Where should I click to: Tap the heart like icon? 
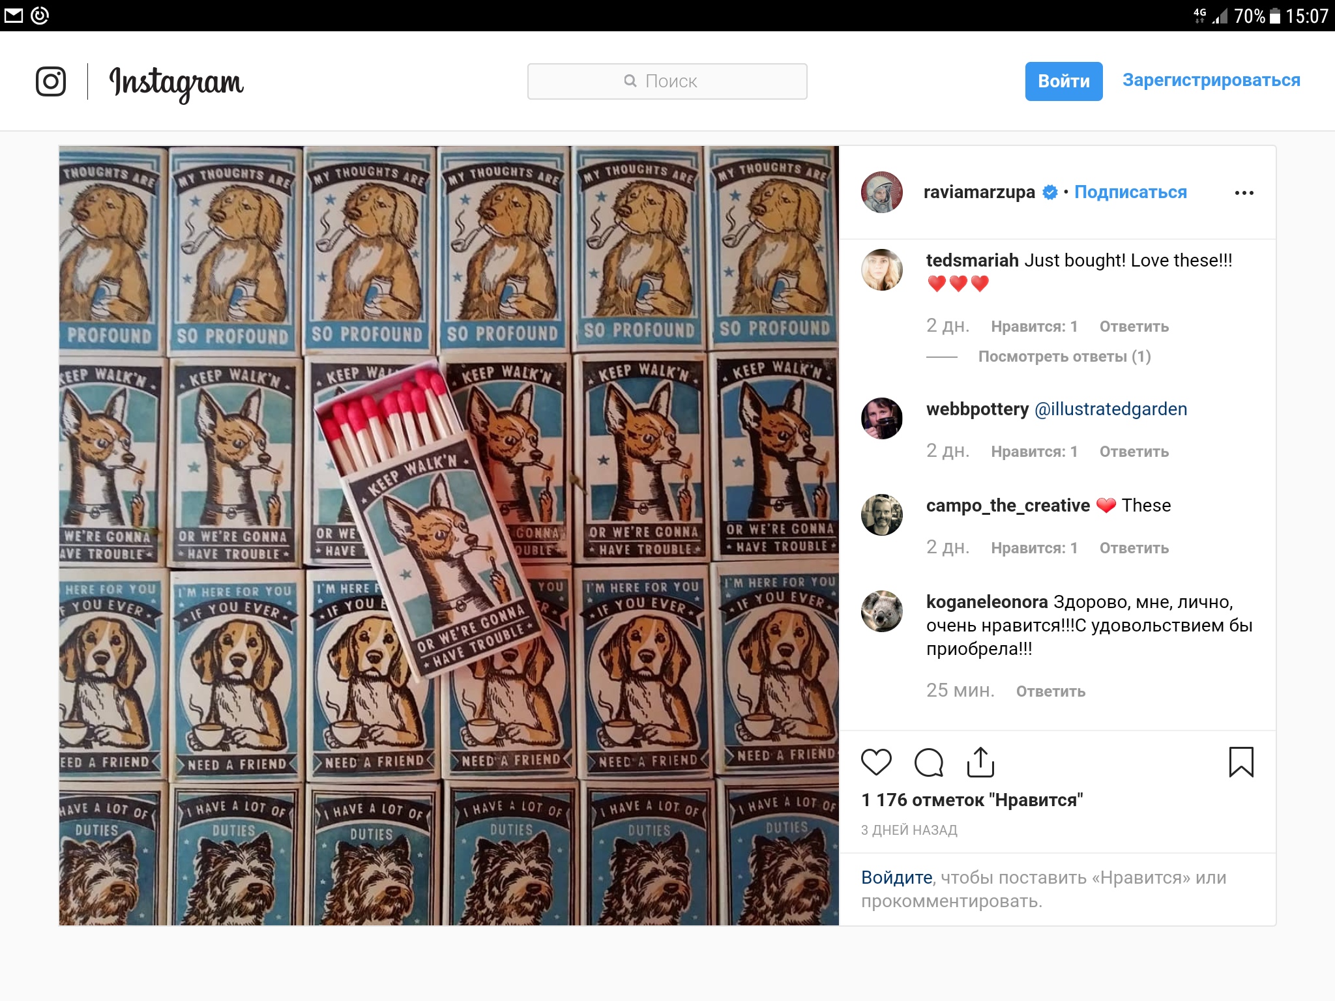pos(876,762)
